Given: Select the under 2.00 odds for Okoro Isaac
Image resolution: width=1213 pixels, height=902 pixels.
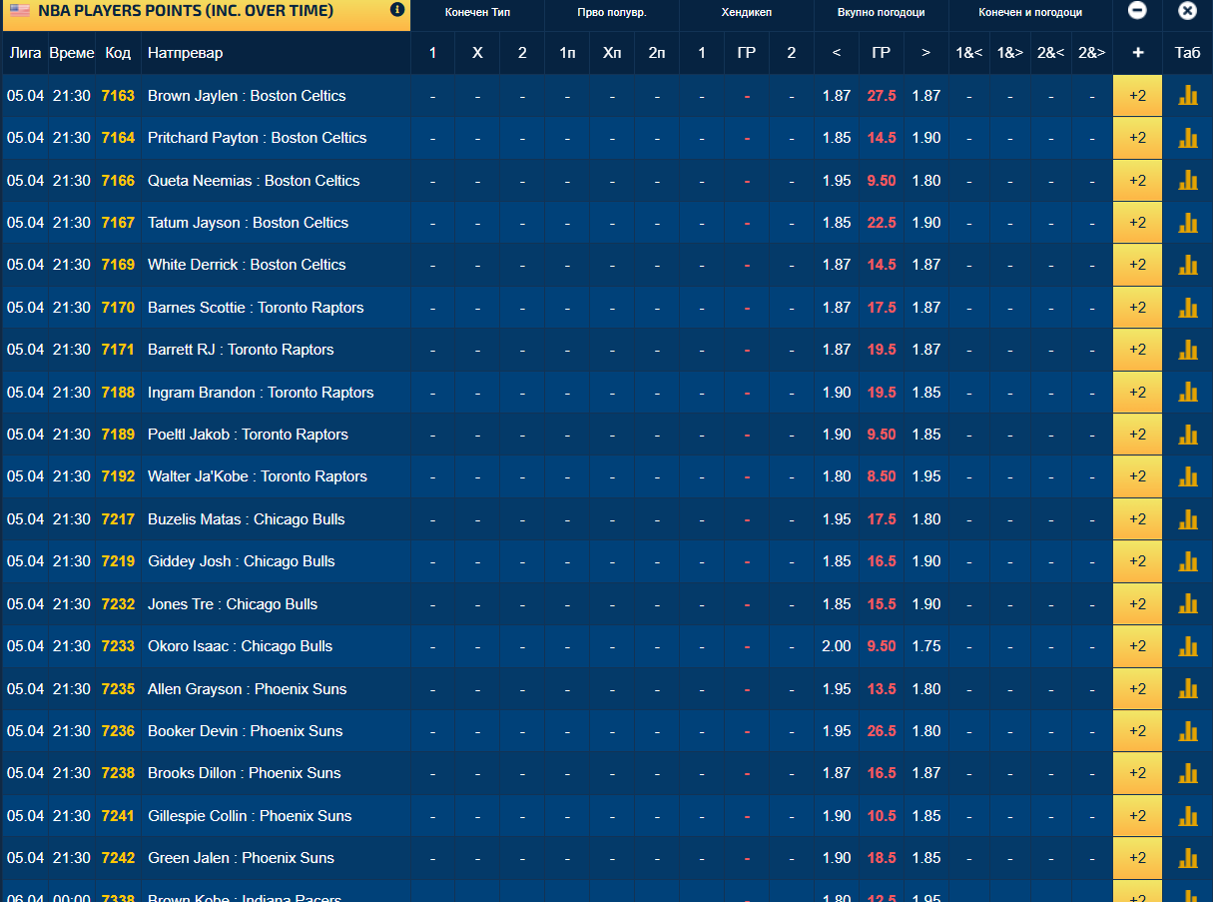Looking at the screenshot, I should [x=837, y=646].
